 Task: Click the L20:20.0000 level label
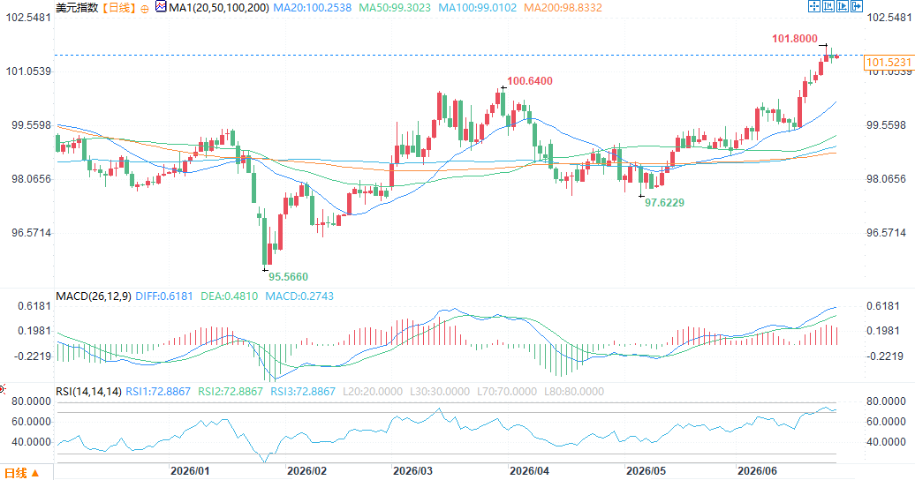373,392
